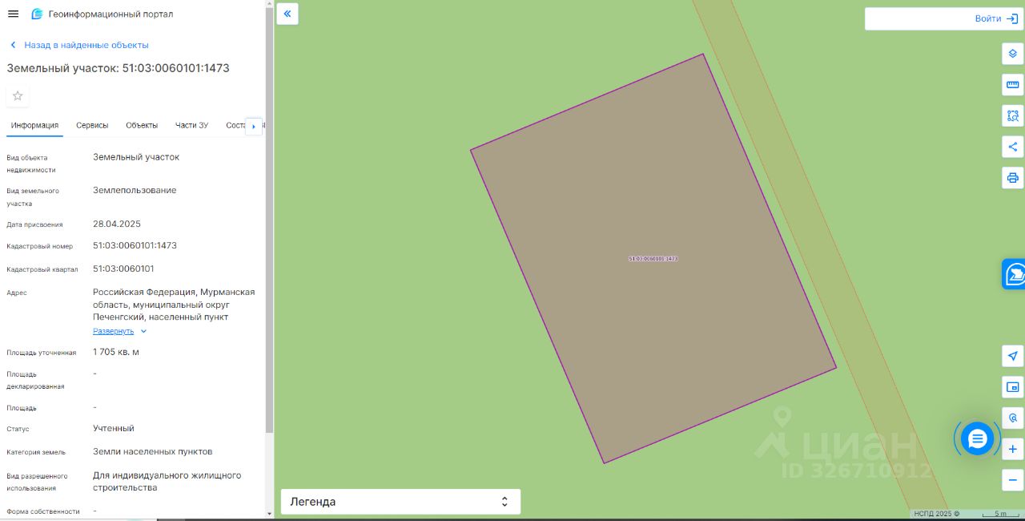
Task: Switch to the Сервисы tab
Action: click(x=92, y=125)
